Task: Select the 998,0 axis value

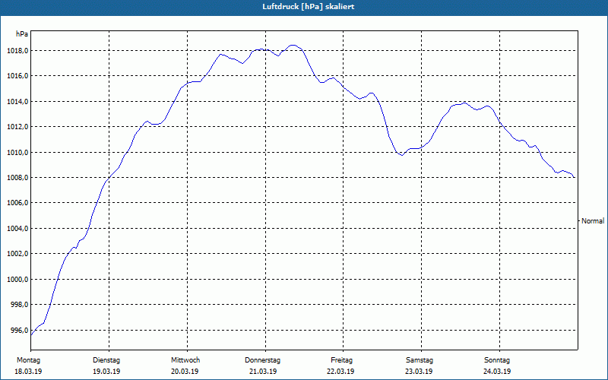Action: 19,305
